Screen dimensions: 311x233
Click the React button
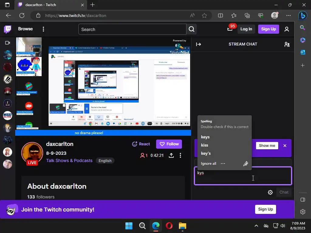tap(141, 144)
